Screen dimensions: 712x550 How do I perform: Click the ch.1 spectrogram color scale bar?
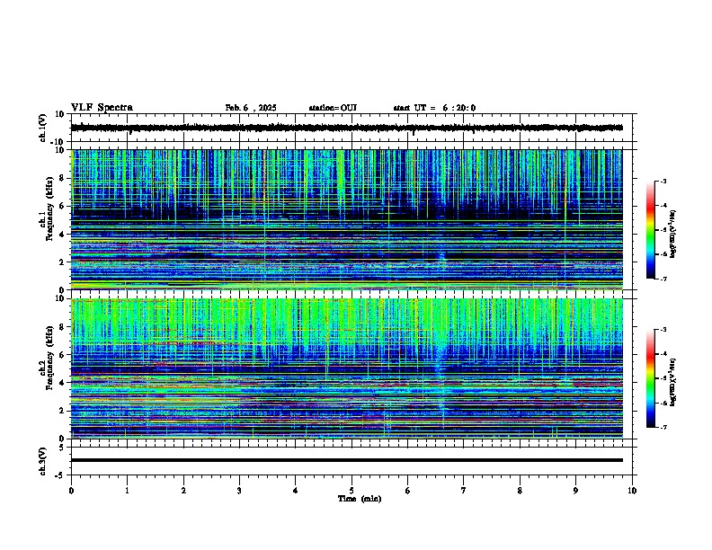point(651,229)
